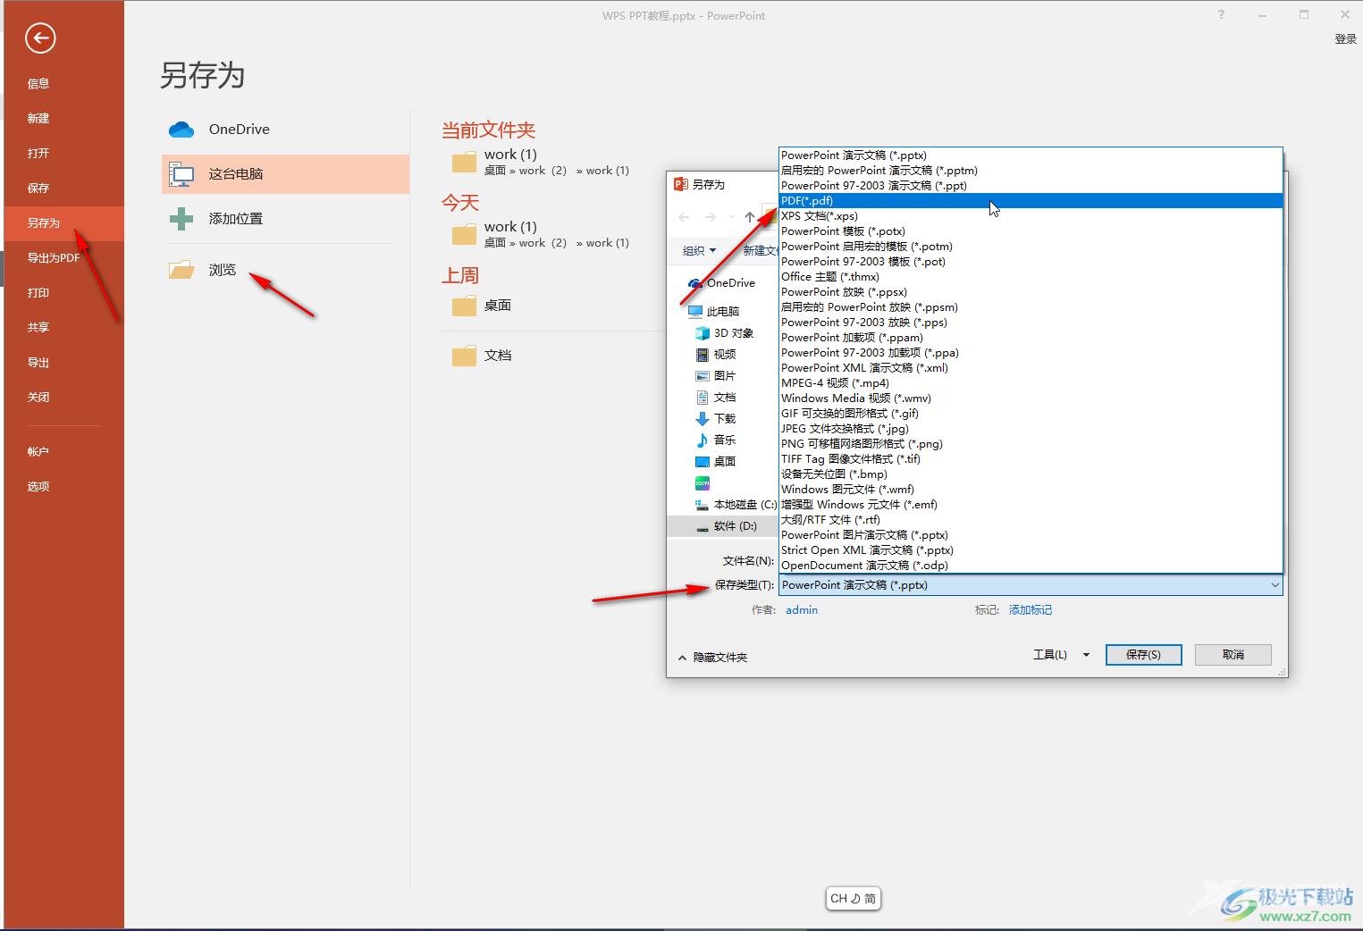This screenshot has width=1363, height=931.
Task: Select 视频 folder in tree
Action: [x=716, y=355]
